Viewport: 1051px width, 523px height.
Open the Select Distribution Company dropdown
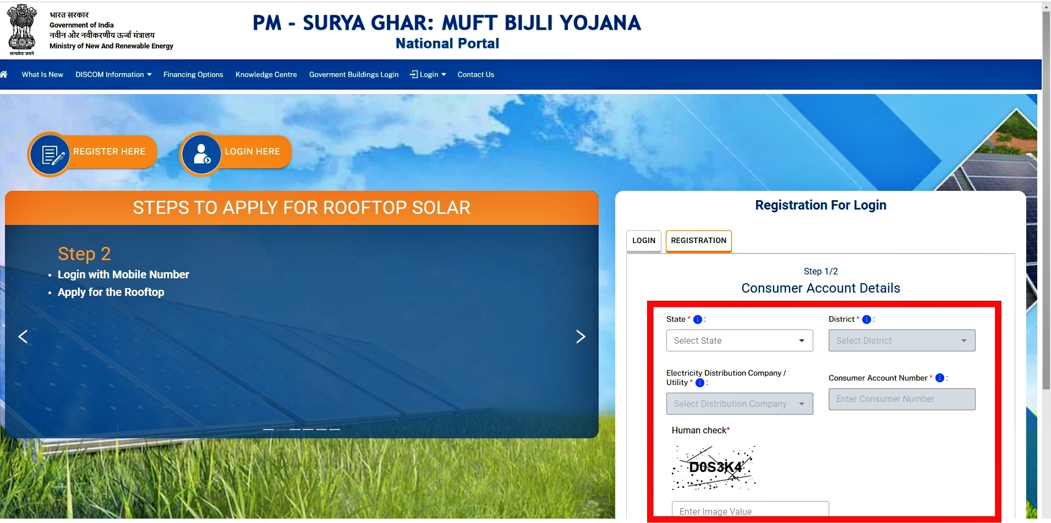[740, 404]
